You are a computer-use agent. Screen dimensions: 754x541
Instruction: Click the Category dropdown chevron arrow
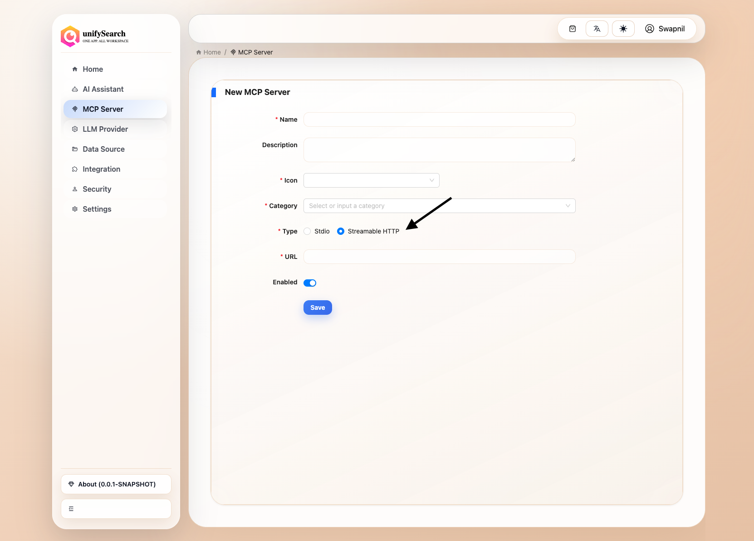coord(568,206)
